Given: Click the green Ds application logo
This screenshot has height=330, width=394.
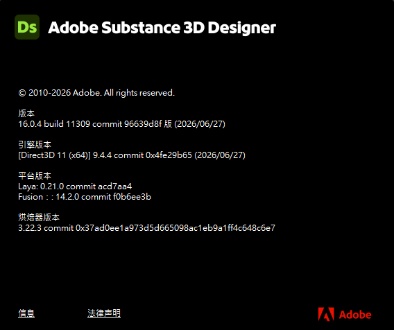Looking at the screenshot, I should (x=27, y=27).
